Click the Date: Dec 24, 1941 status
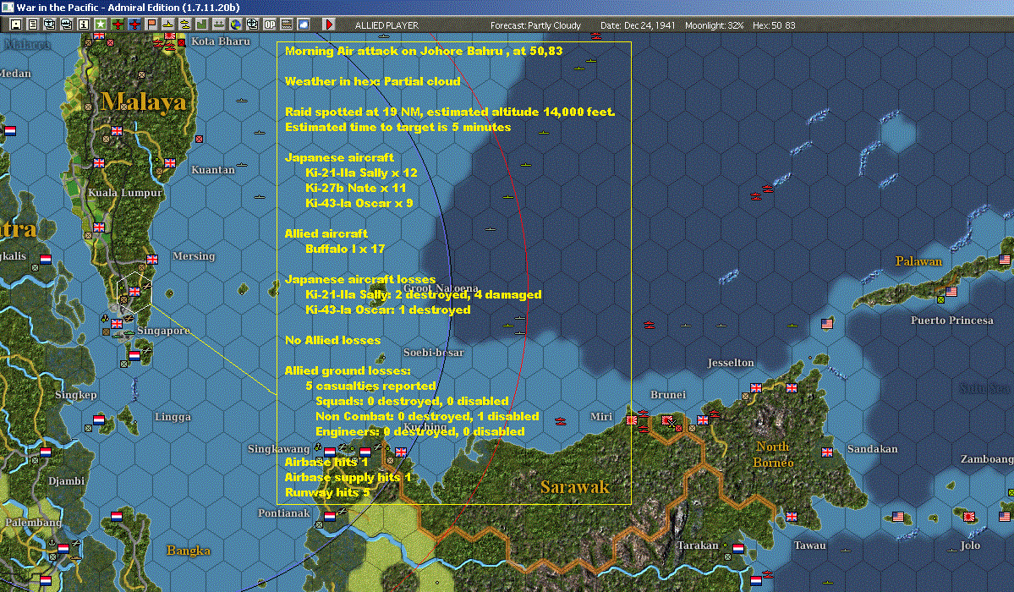Image resolution: width=1014 pixels, height=592 pixels. 638,25
